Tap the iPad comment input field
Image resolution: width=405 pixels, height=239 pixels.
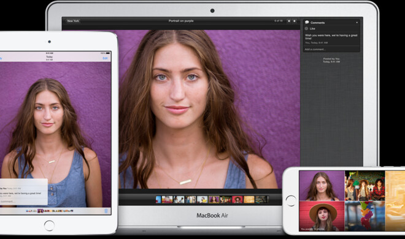pos(23,202)
